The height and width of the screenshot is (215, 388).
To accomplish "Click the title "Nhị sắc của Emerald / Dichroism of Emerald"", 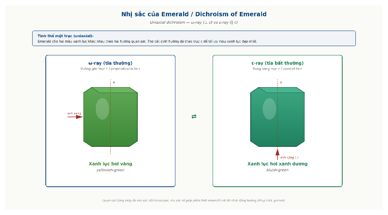I will point(194,14).
